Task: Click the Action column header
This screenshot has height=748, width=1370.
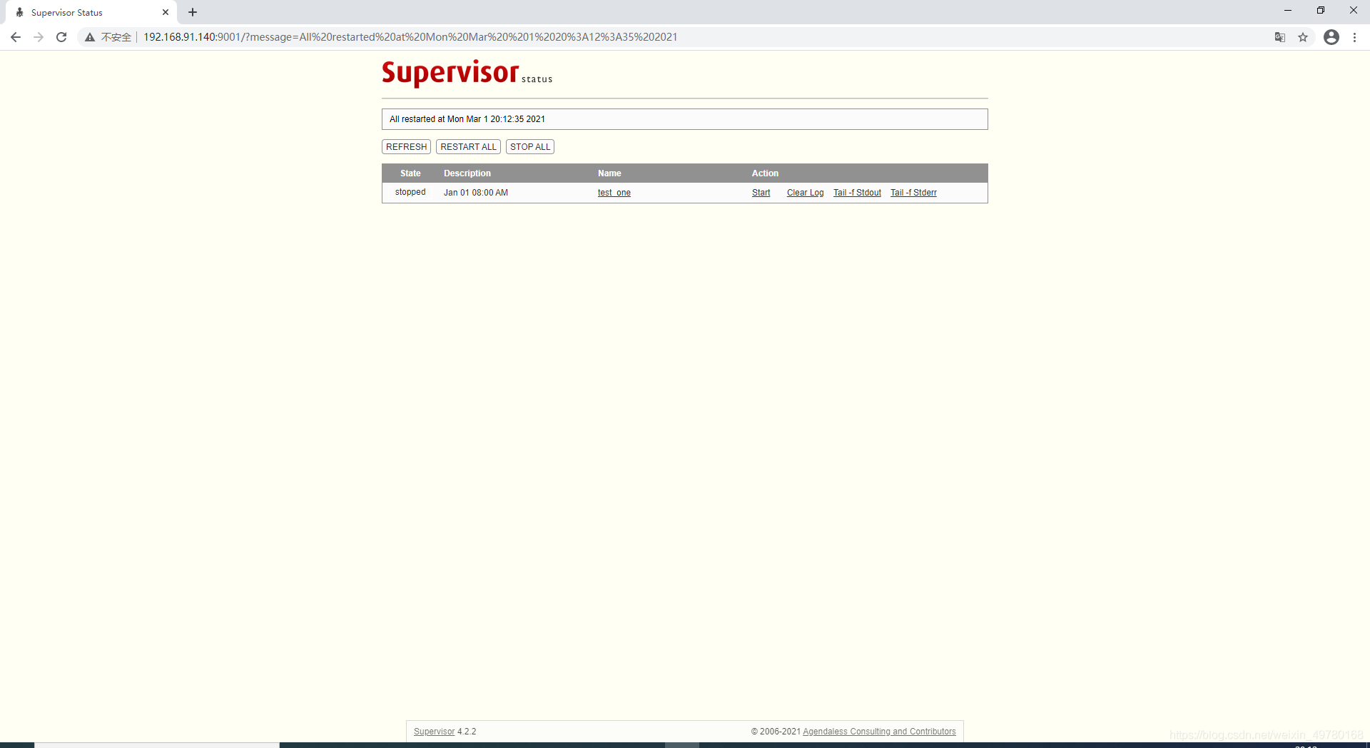Action: [x=765, y=173]
